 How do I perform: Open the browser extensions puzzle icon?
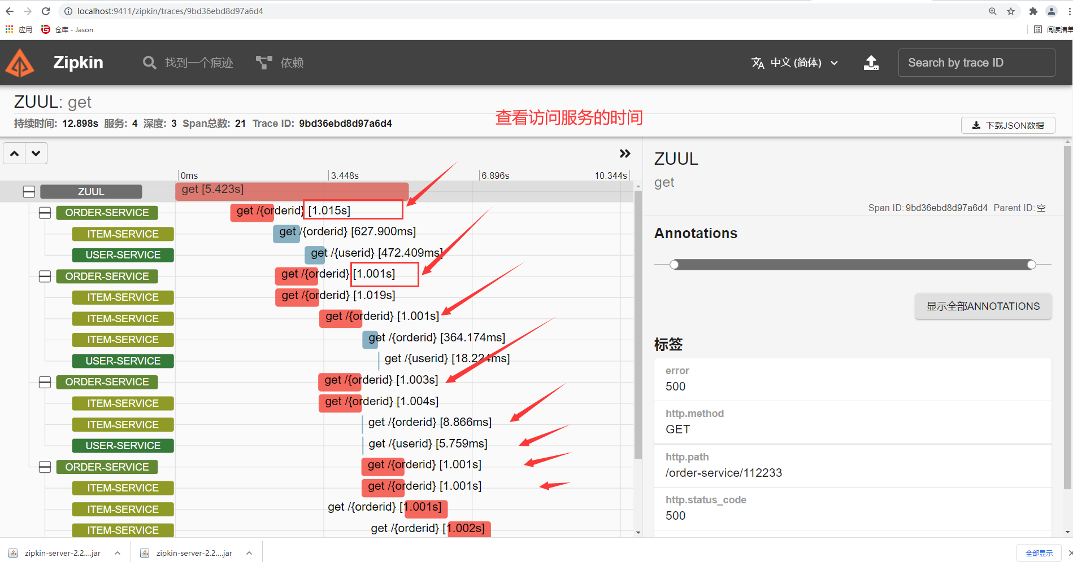(x=1033, y=11)
